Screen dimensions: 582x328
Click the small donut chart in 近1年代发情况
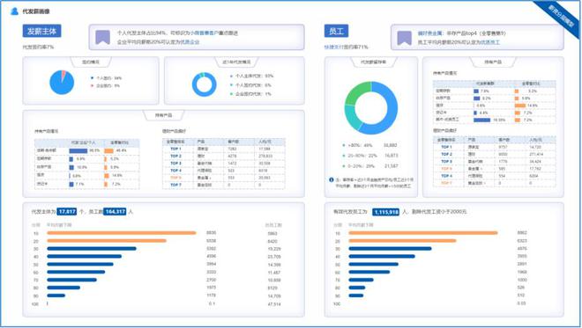(x=205, y=84)
